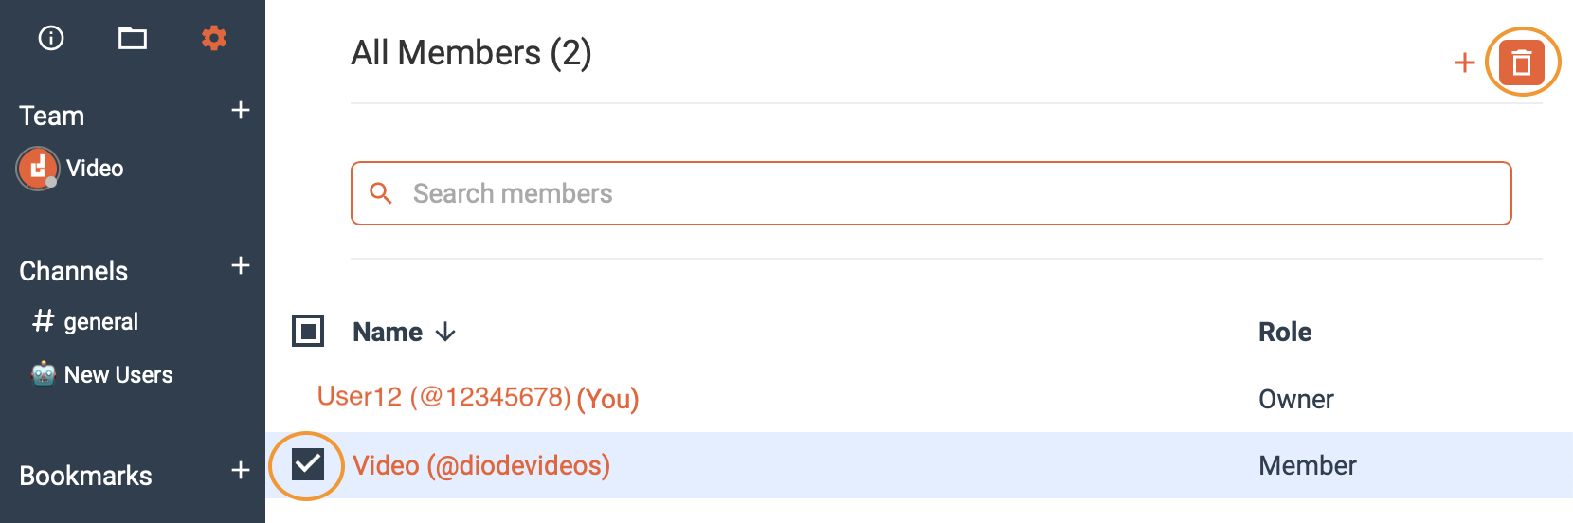Open the orange settings gear
This screenshot has width=1573, height=523.
click(x=214, y=38)
